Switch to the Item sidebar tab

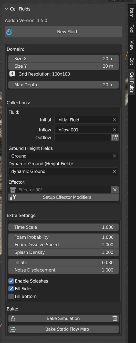point(132,13)
